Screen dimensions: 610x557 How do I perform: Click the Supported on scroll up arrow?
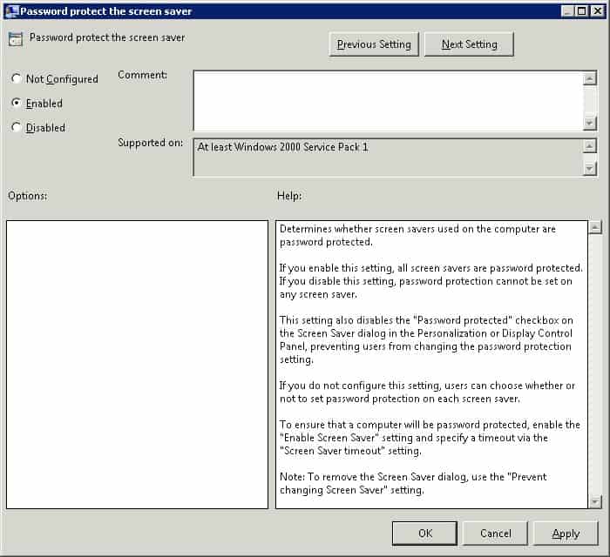point(590,146)
